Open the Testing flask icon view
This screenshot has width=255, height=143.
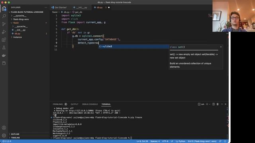pyautogui.click(x=4, y=48)
